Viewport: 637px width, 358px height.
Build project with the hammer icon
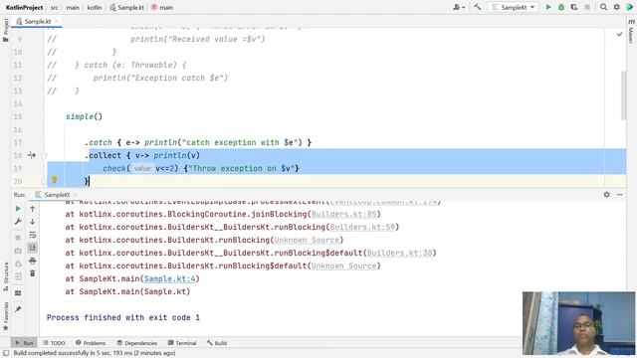(x=478, y=7)
